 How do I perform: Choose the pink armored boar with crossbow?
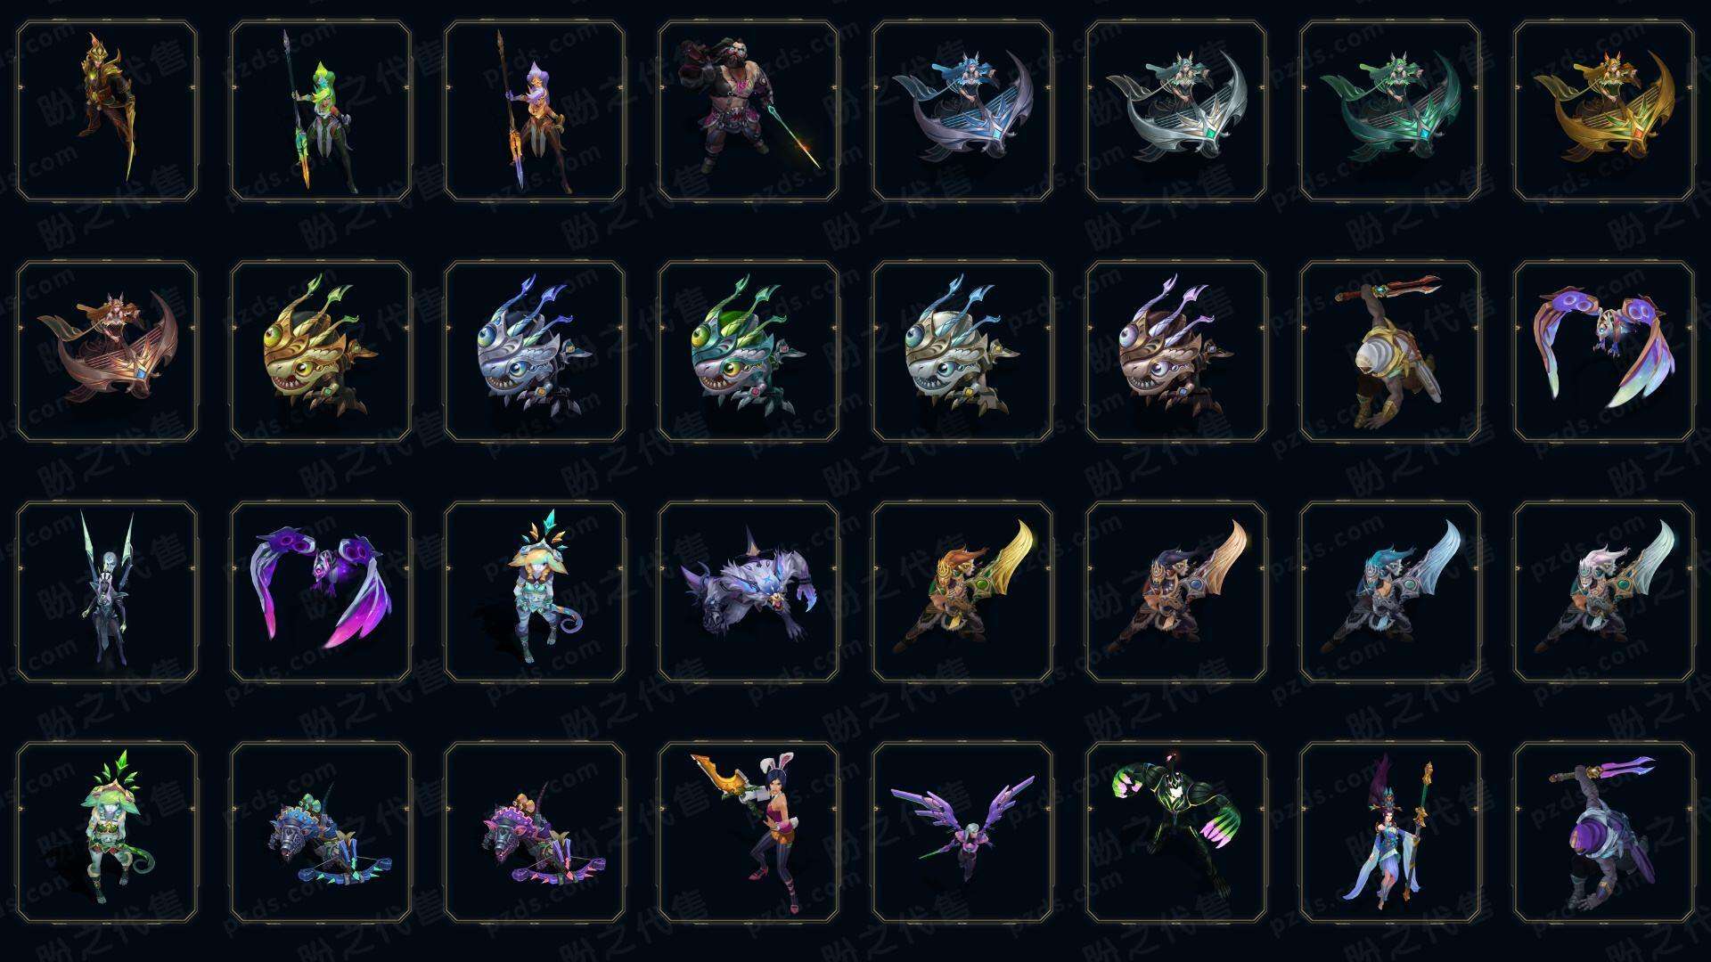coord(535,833)
